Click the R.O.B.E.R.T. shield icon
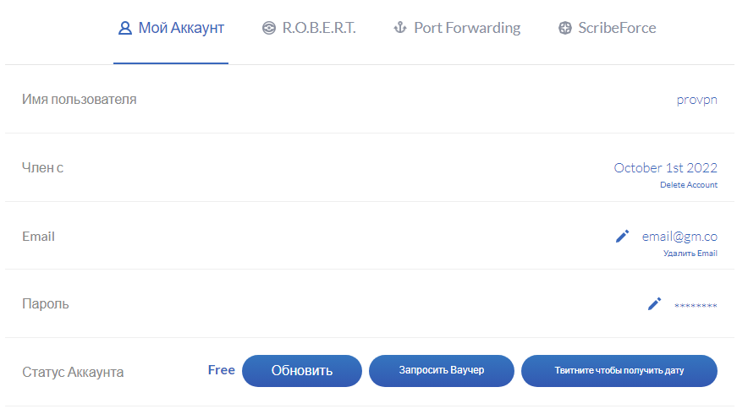The width and height of the screenshot is (737, 409). (x=269, y=28)
